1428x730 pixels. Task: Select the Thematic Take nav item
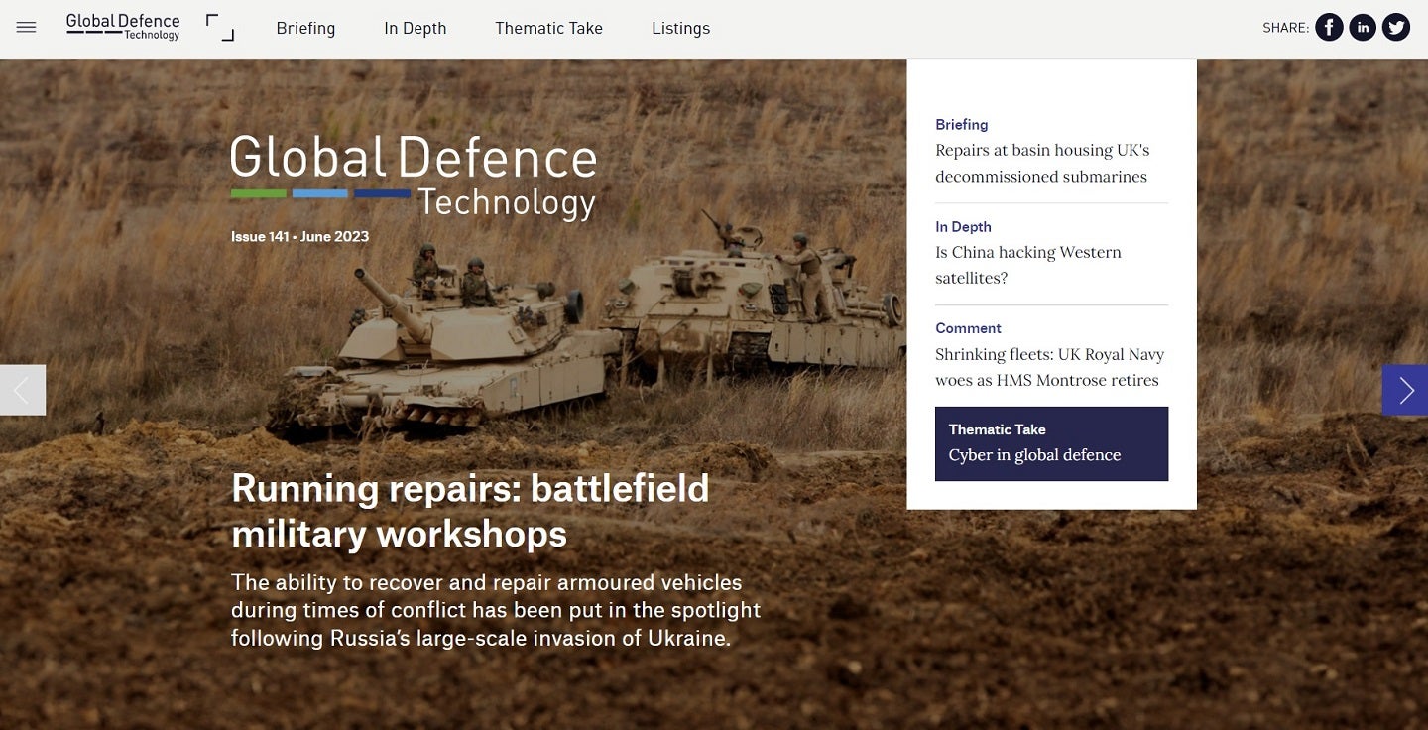pyautogui.click(x=548, y=28)
